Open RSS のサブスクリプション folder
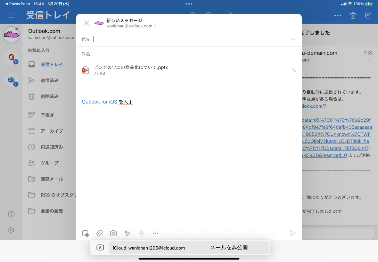This screenshot has width=378, height=262. point(49,195)
